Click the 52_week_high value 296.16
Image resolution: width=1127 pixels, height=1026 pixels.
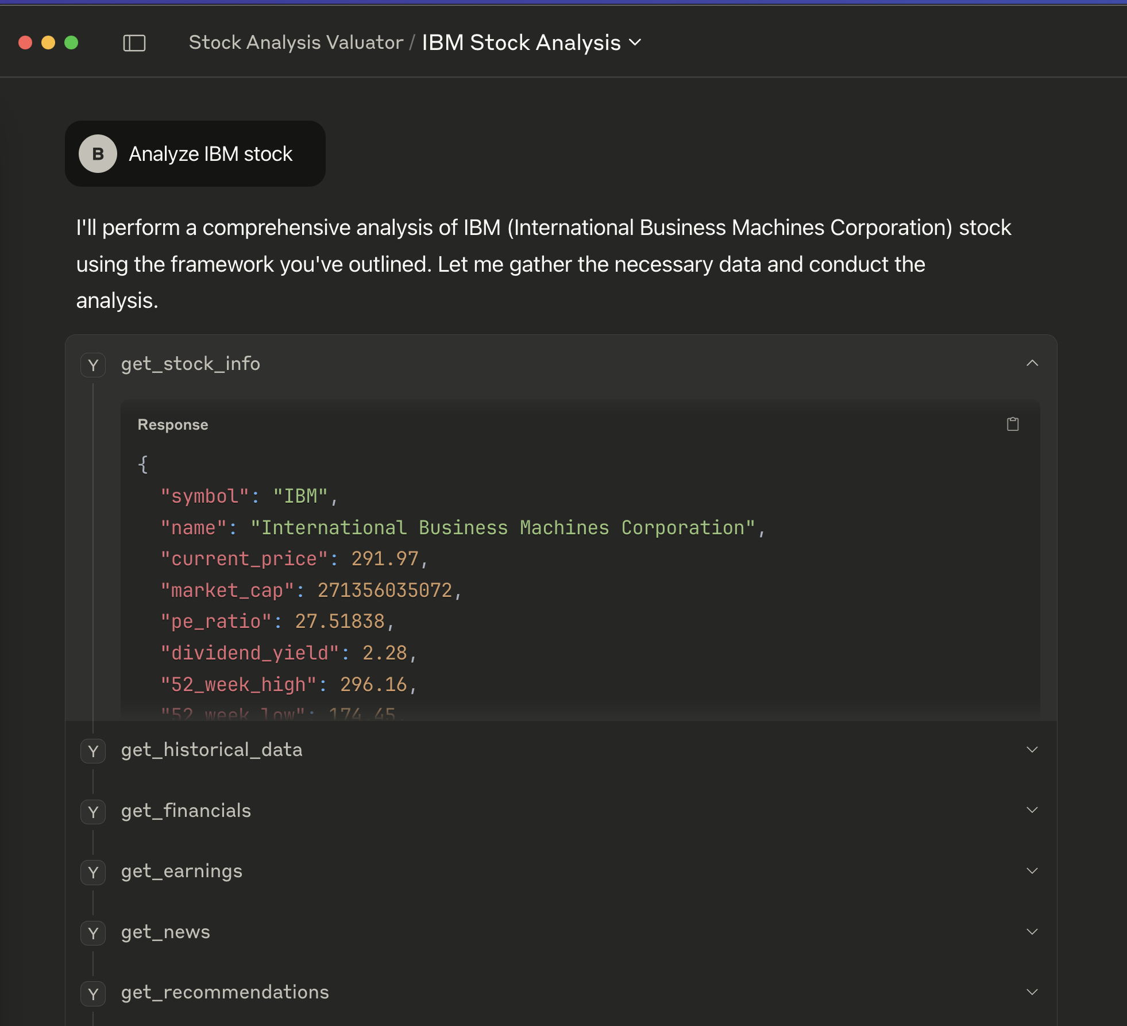373,684
